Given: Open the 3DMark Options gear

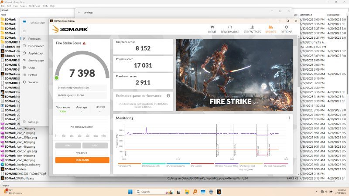Looking at the screenshot, I should [286, 29].
